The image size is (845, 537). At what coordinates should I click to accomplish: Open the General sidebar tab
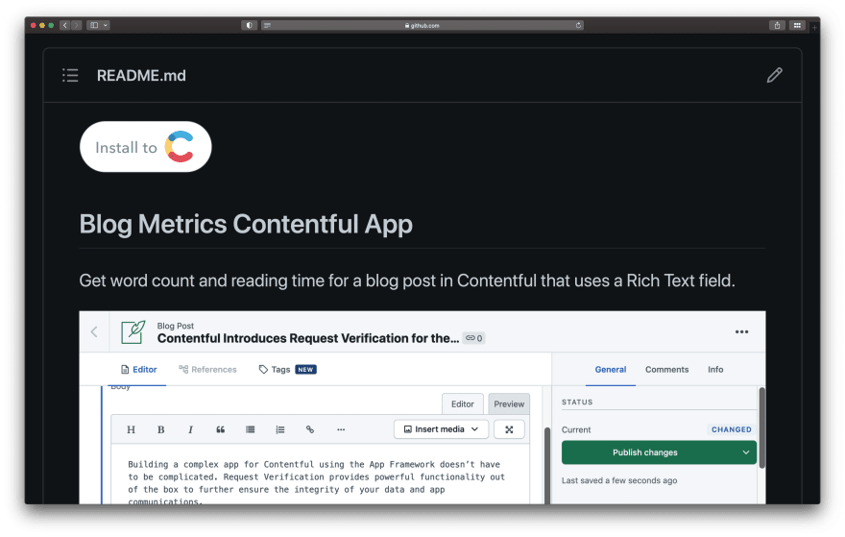610,369
